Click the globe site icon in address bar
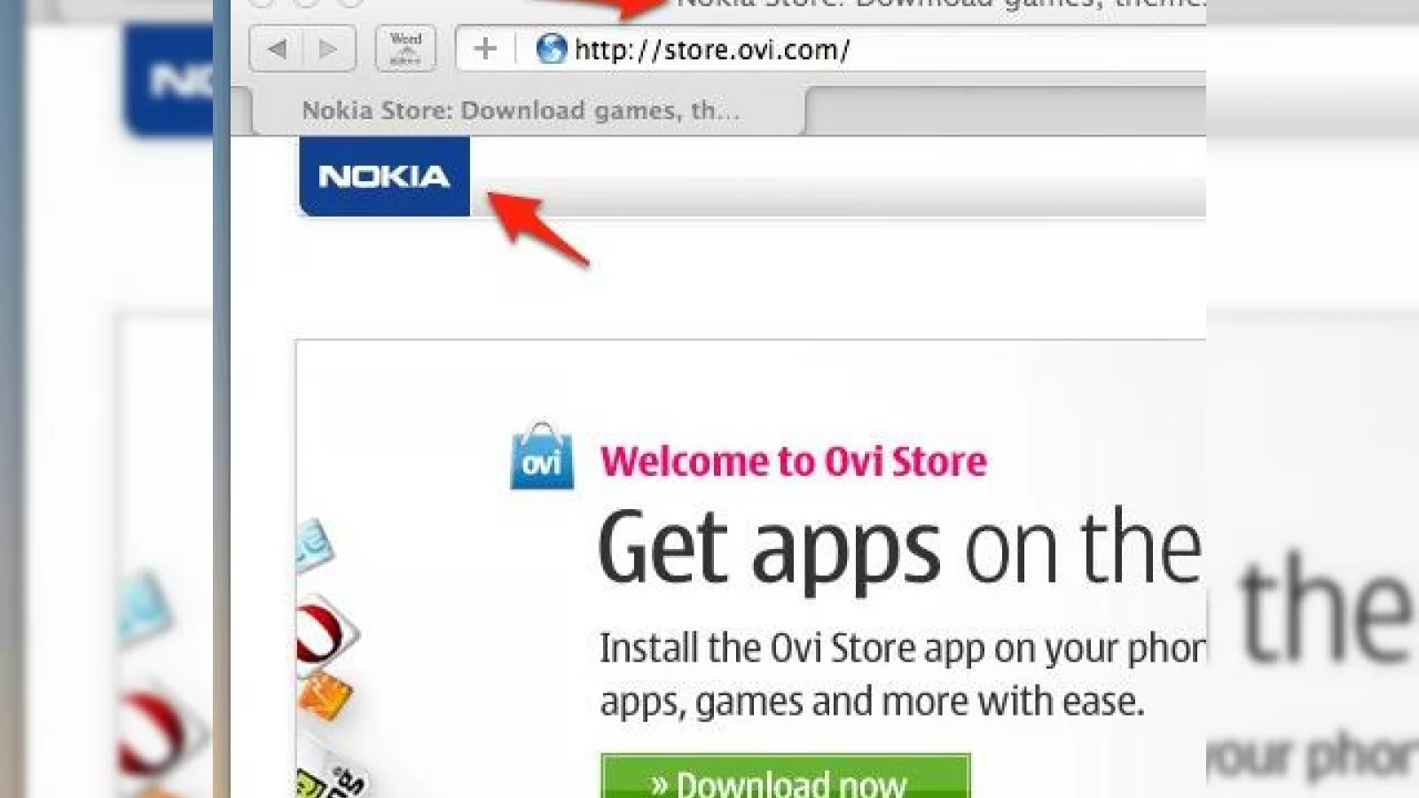The width and height of the screenshot is (1419, 798). (552, 49)
